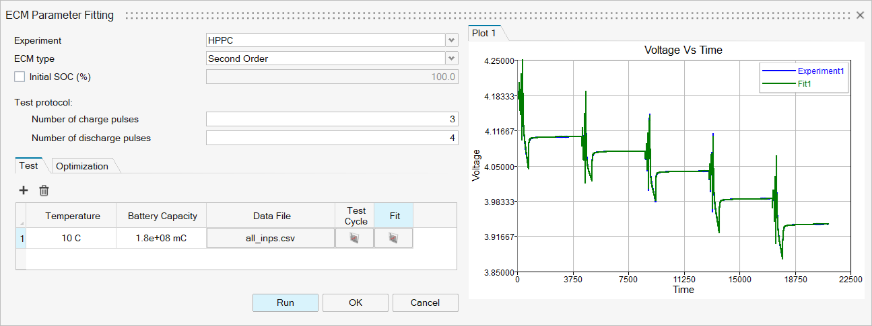Click the trash icon to delete row
Image resolution: width=872 pixels, height=326 pixels.
(44, 191)
